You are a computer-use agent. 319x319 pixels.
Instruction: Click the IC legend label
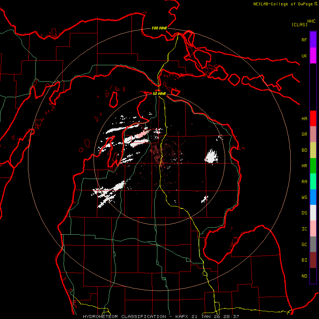coord(304,229)
